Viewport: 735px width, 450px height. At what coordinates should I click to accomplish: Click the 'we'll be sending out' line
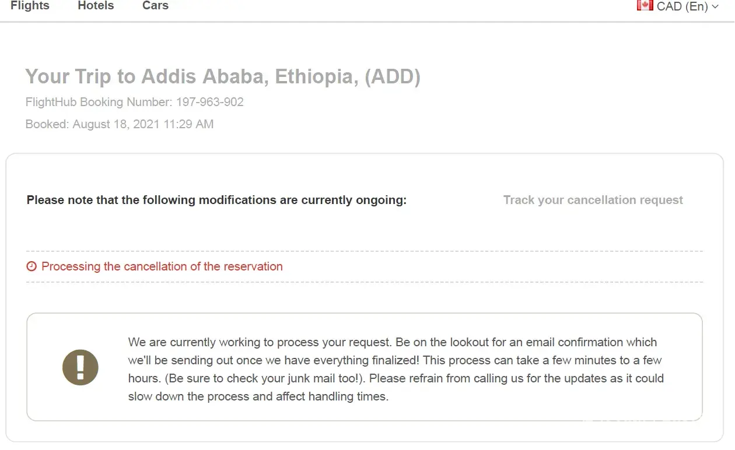coord(395,360)
